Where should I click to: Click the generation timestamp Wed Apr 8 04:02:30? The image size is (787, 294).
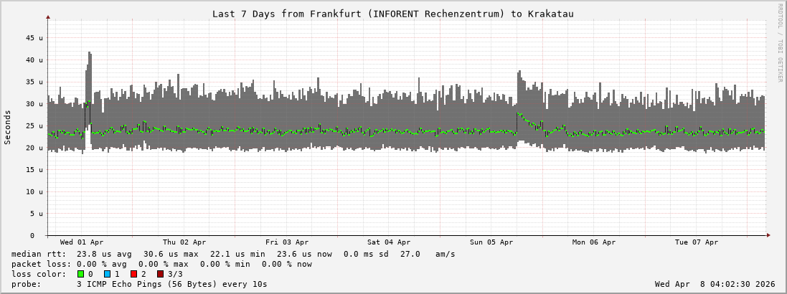click(x=715, y=284)
